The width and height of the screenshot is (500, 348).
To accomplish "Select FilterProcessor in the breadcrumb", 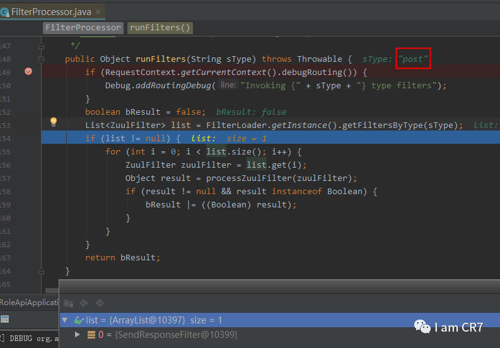I will pyautogui.click(x=83, y=28).
